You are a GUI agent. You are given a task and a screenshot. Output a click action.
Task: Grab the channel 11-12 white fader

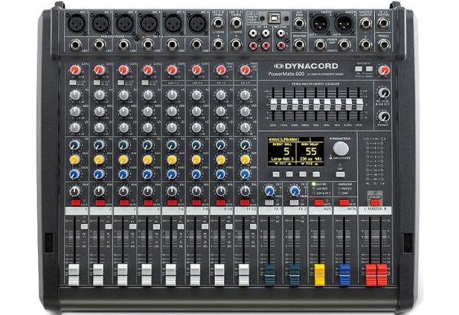click(x=243, y=275)
